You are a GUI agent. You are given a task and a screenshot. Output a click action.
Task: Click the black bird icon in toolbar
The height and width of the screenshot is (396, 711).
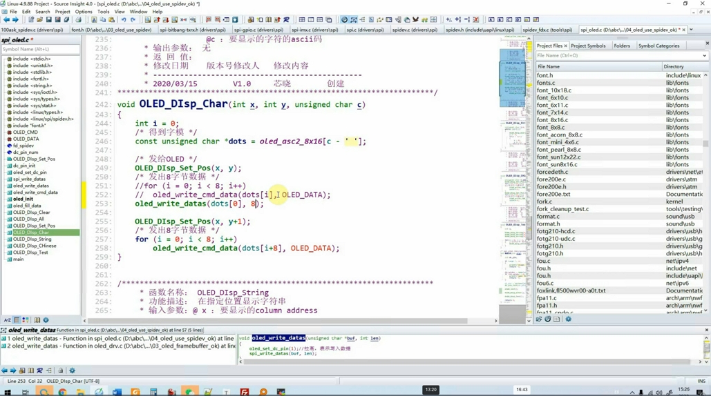pos(415,20)
